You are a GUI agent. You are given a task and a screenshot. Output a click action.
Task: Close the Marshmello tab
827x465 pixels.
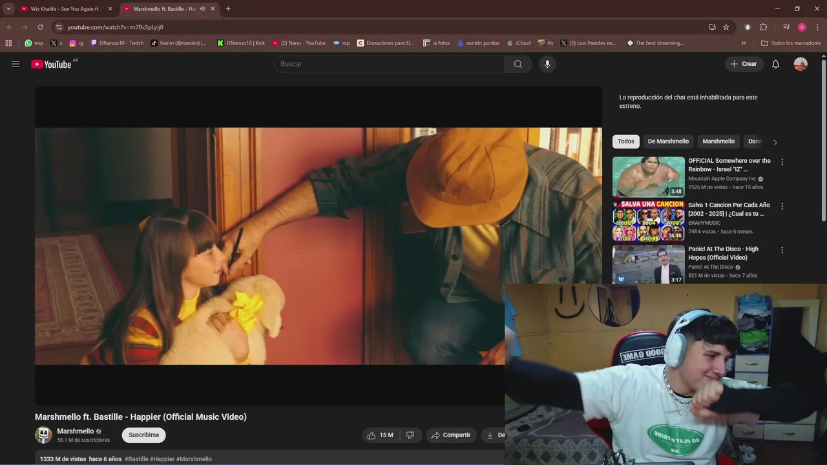[213, 9]
